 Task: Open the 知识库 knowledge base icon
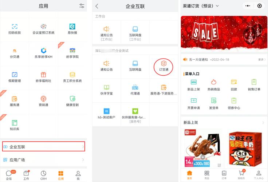[x=15, y=125]
